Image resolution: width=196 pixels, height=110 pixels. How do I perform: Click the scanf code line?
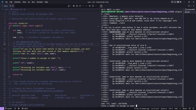[23, 63]
